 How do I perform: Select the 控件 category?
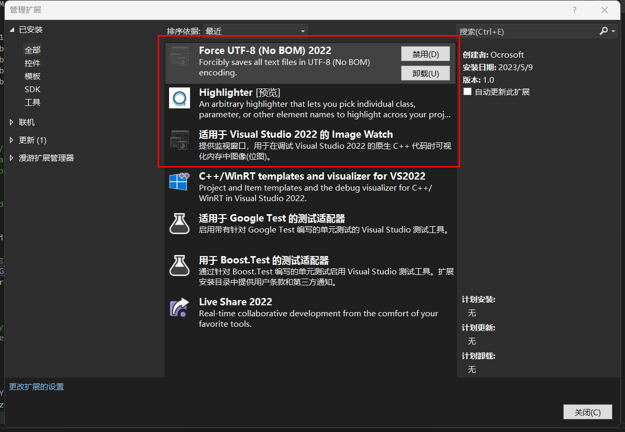click(32, 63)
